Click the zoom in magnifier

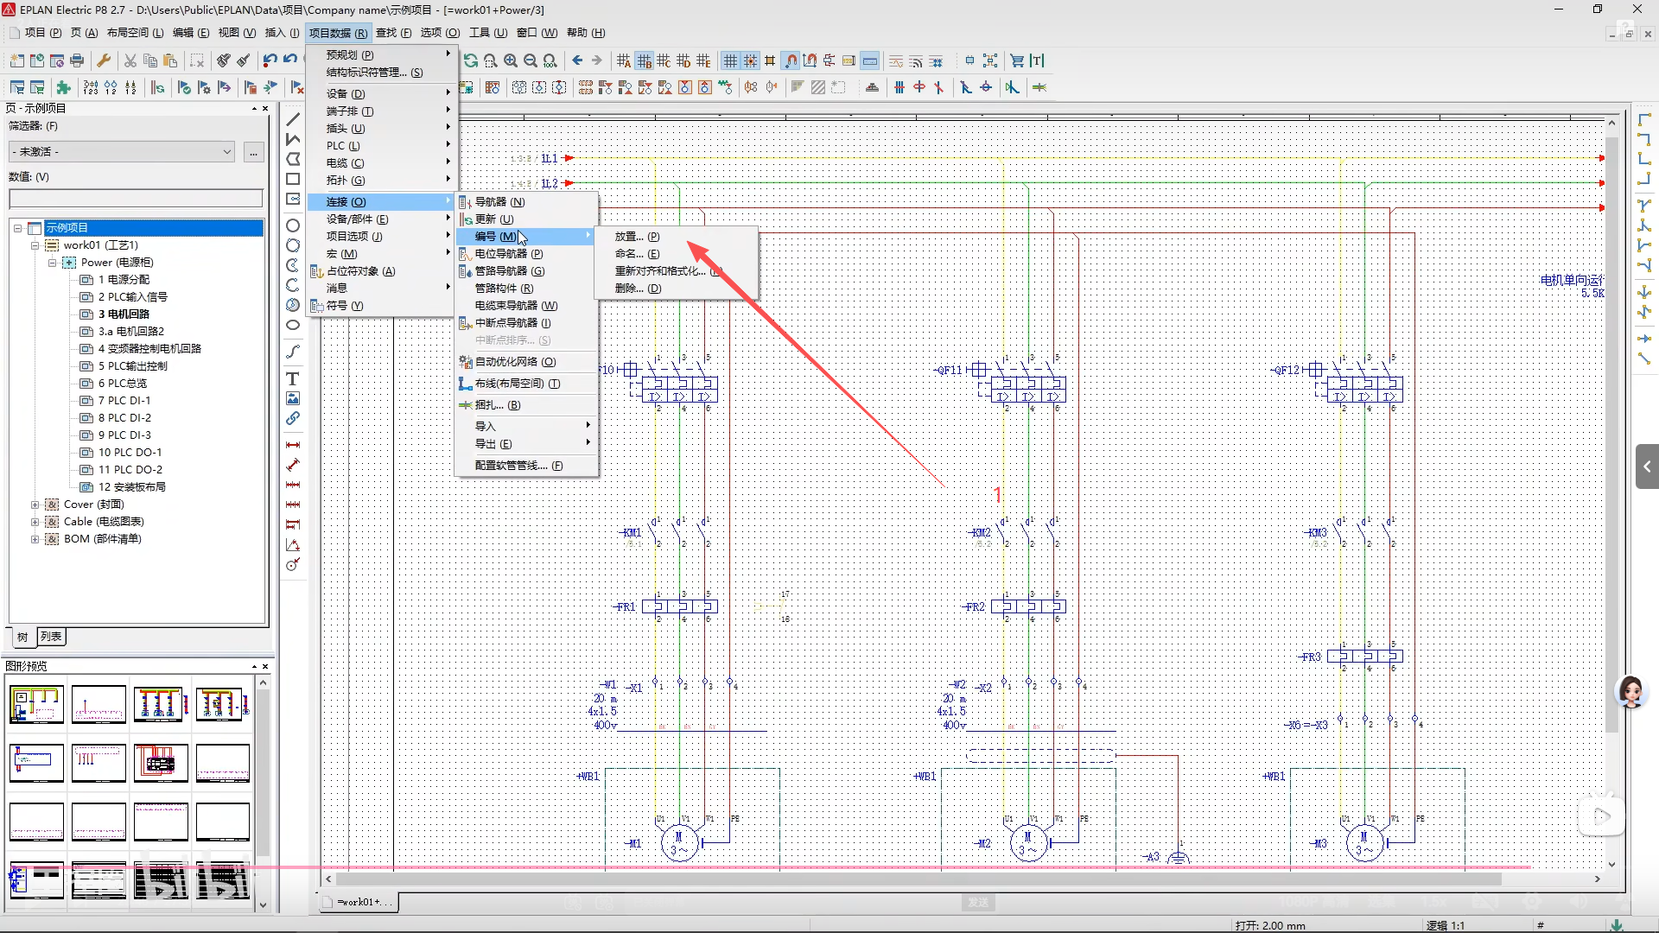(511, 60)
